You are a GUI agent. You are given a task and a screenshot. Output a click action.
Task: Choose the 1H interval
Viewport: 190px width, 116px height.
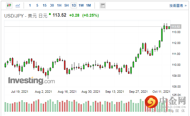59,5
